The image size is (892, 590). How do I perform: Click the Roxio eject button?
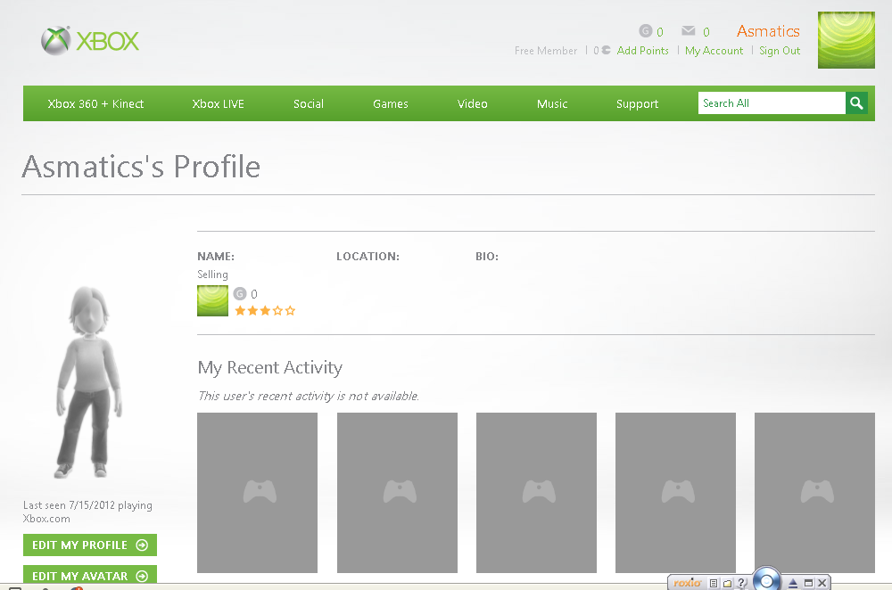[793, 583]
